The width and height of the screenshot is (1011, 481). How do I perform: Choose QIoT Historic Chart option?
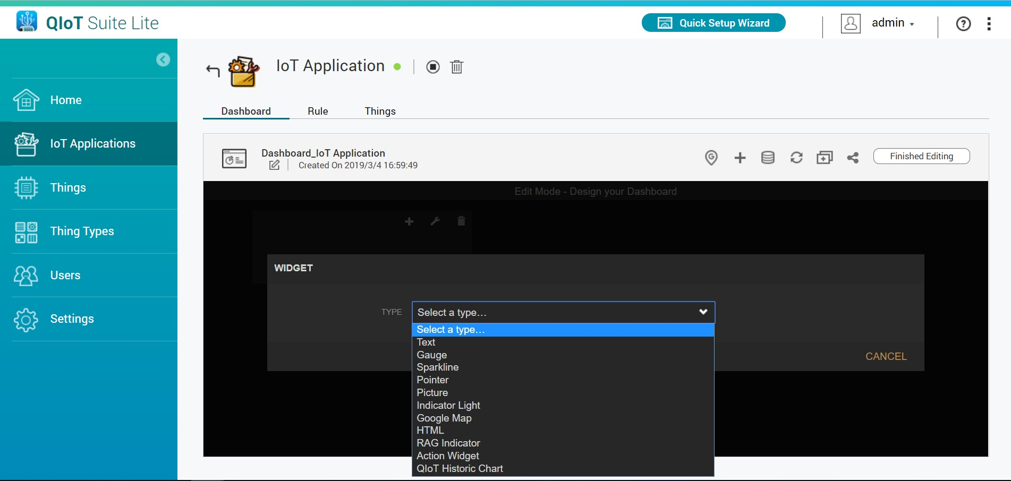pyautogui.click(x=460, y=468)
